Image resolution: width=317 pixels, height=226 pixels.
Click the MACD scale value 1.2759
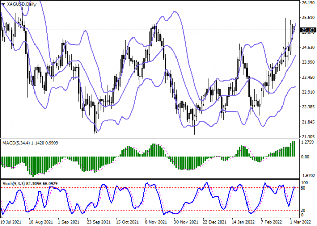pyautogui.click(x=308, y=142)
